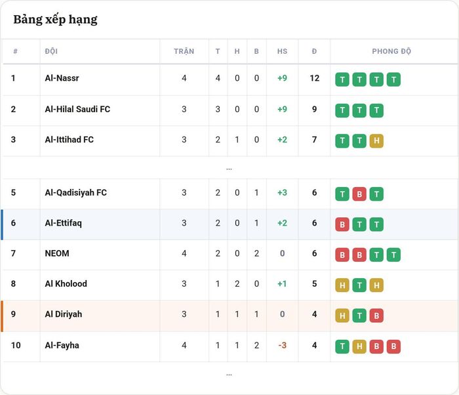Open the Al-Nassr team link

click(x=62, y=78)
